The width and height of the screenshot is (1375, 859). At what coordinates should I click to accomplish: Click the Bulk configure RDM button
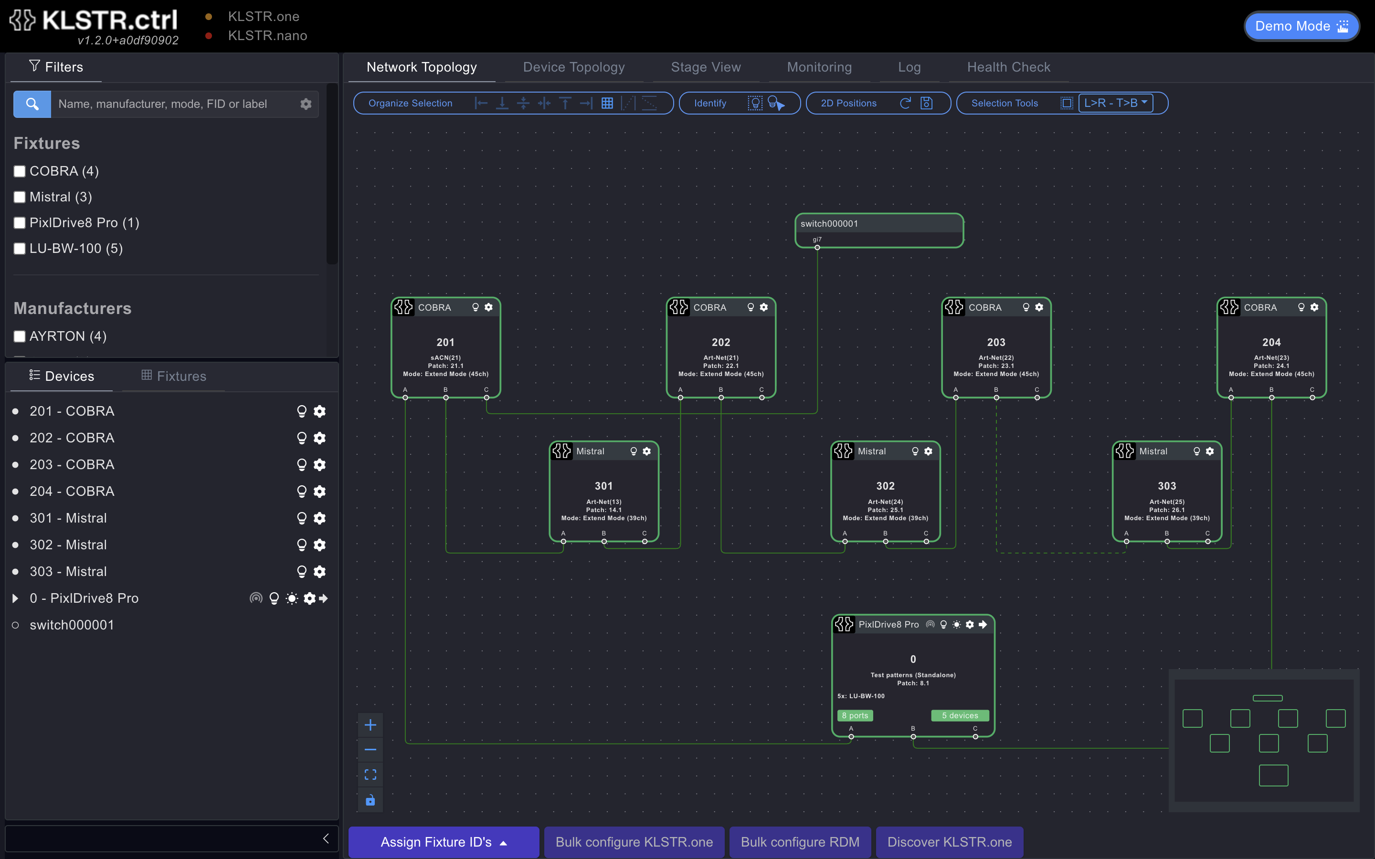pos(800,842)
